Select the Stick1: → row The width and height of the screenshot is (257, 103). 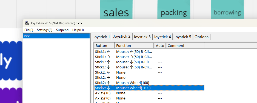[x=149, y=57]
